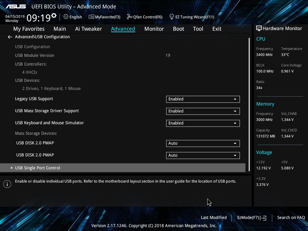Switch to My Favorites tab
The height and width of the screenshot is (231, 308).
click(29, 29)
